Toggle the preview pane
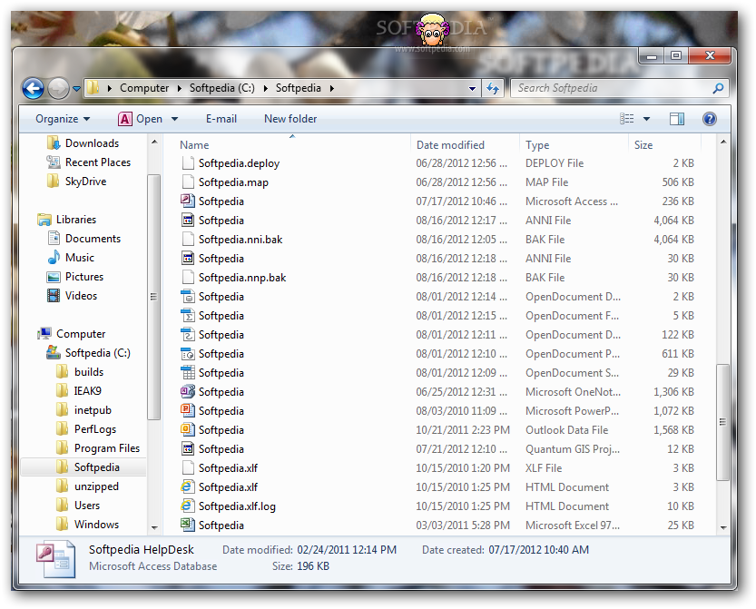756x609 pixels. point(677,119)
